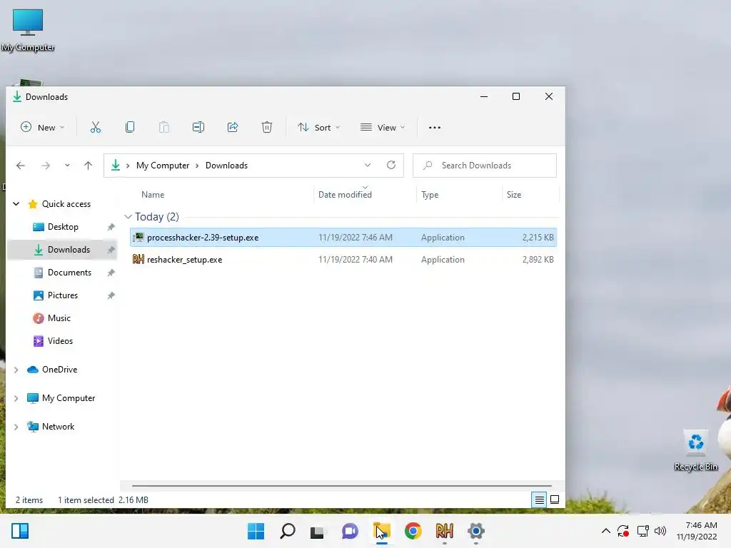Image resolution: width=731 pixels, height=548 pixels.
Task: Expand the Network tree node
Action: 16,427
